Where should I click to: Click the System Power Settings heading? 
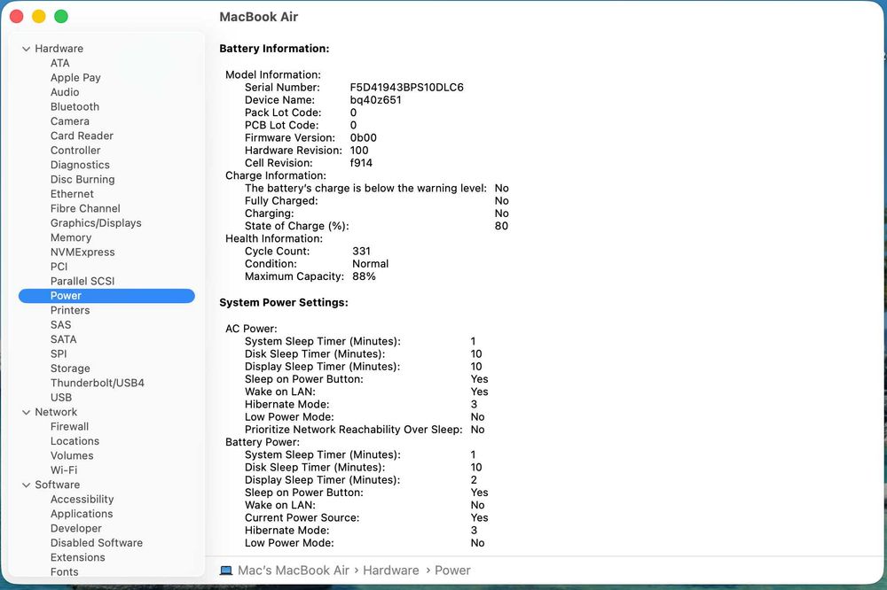[284, 303]
